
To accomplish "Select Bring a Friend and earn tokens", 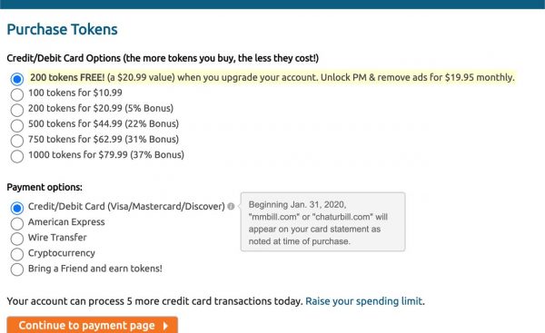I will tap(17, 269).
